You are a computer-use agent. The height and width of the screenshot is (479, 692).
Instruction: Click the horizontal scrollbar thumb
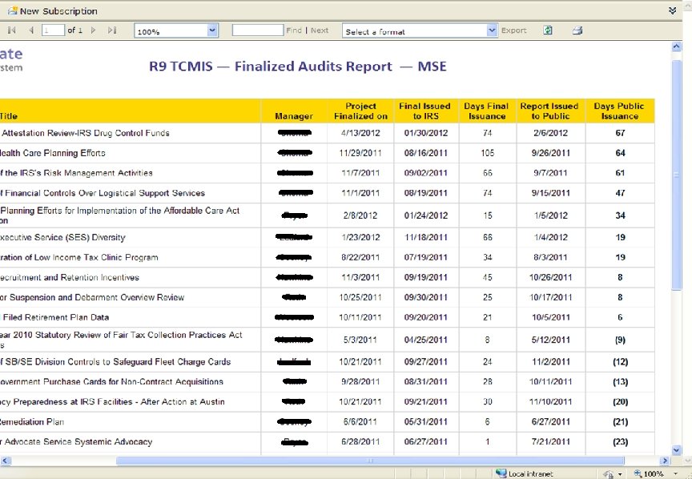coord(370,461)
